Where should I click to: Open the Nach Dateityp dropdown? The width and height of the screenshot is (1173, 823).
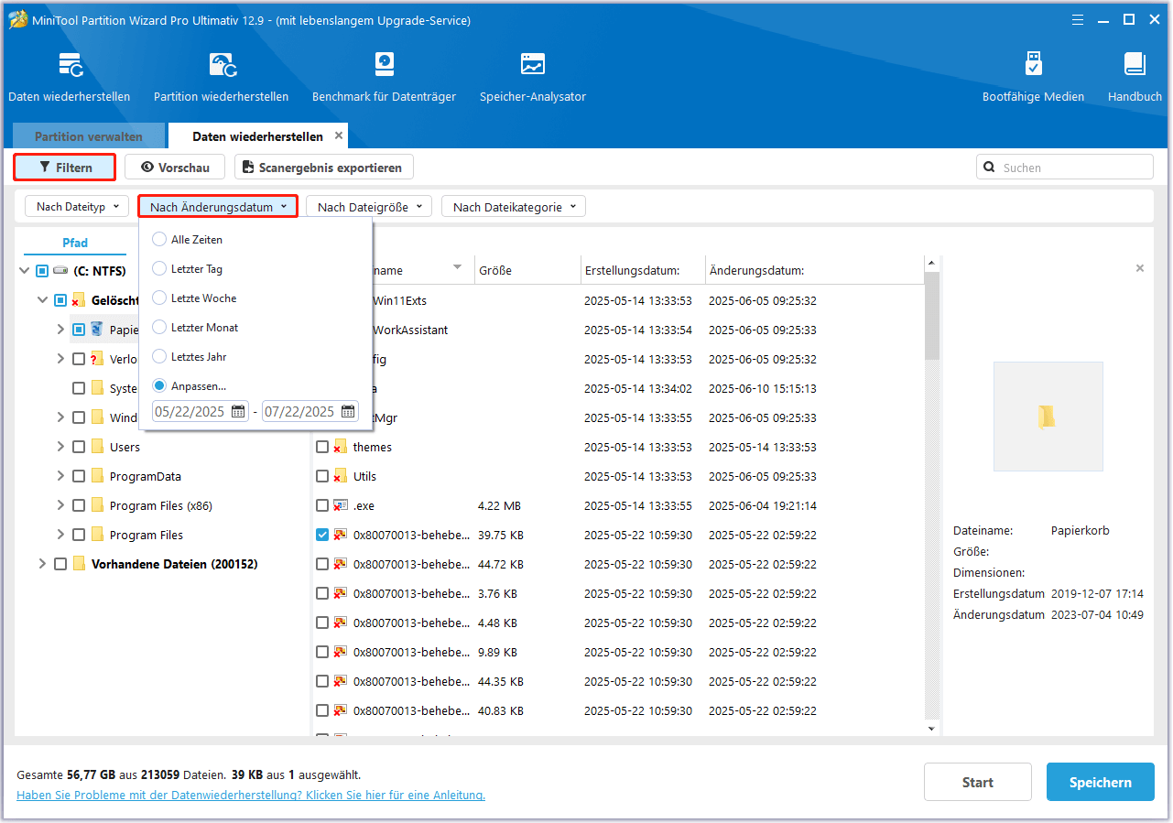(x=77, y=207)
